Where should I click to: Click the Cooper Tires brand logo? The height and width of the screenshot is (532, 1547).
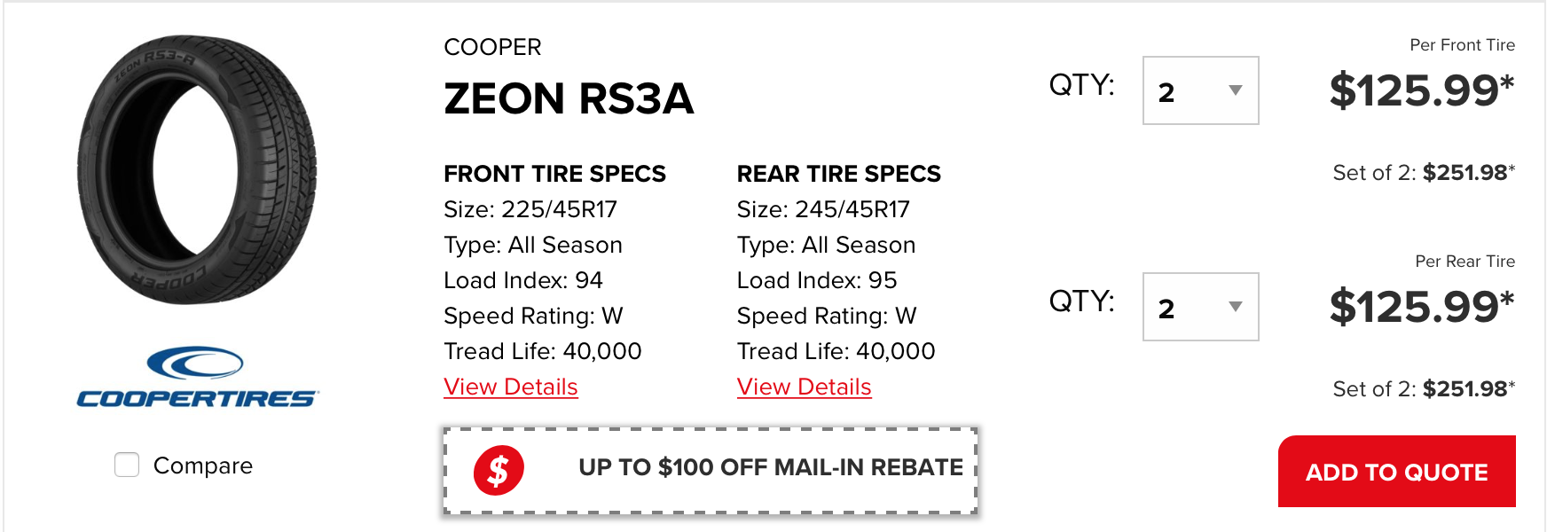pyautogui.click(x=197, y=377)
